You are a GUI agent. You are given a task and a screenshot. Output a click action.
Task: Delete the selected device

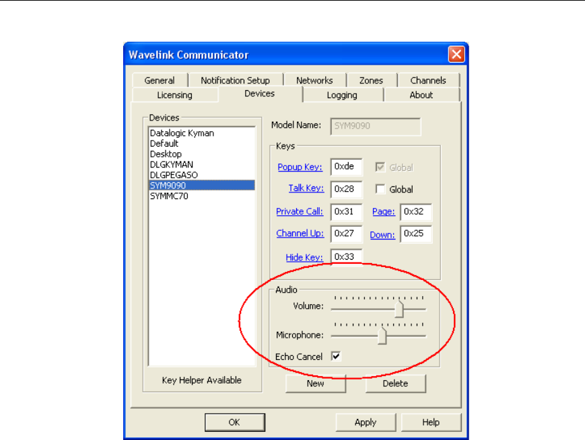395,383
